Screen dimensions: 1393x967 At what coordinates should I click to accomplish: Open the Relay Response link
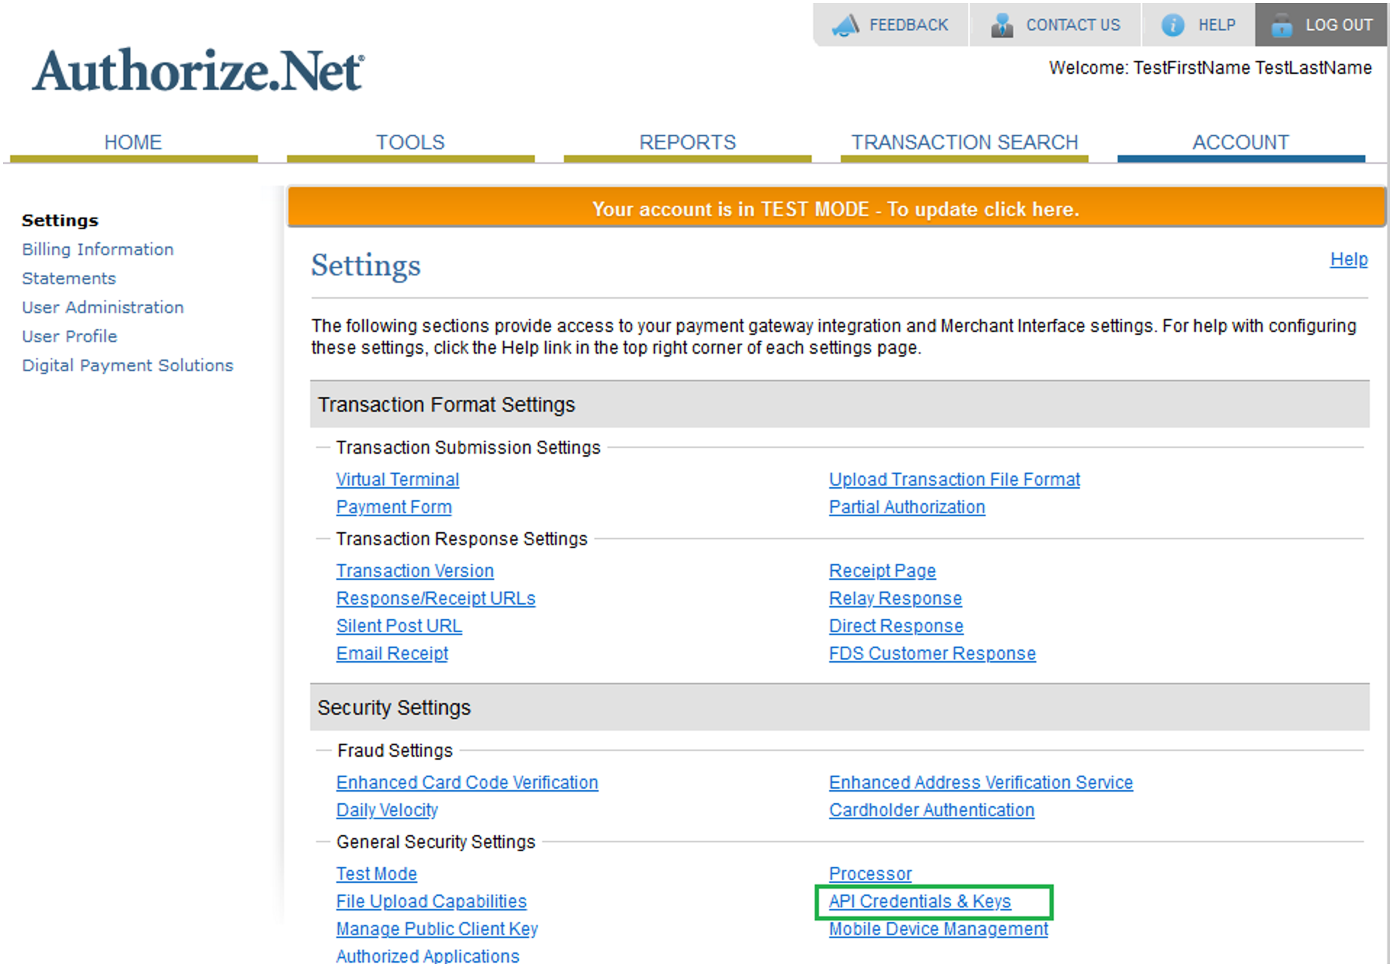(x=895, y=599)
